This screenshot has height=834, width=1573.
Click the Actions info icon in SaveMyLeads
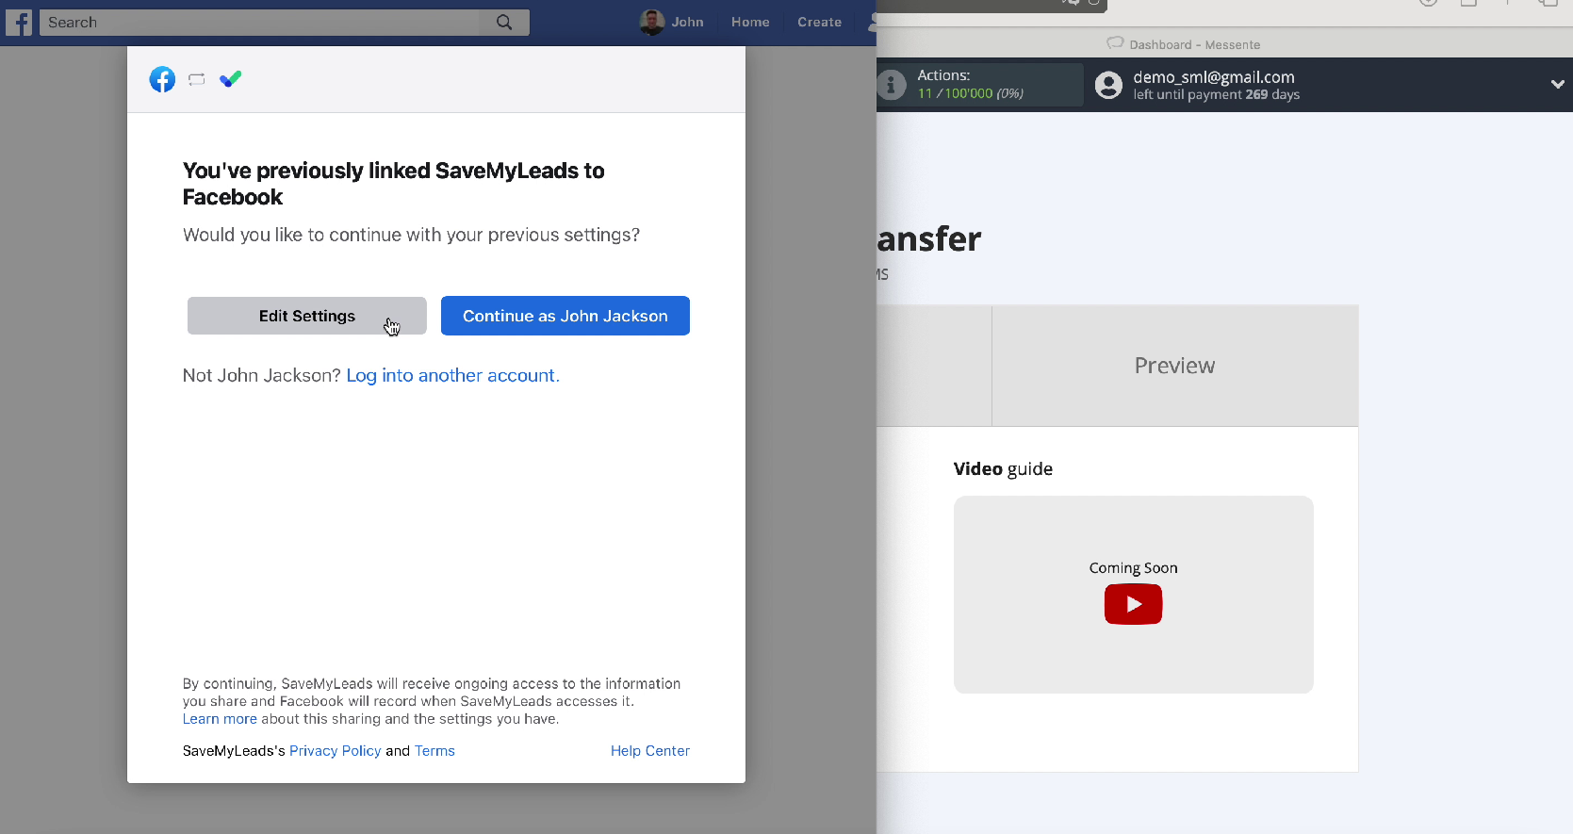click(891, 85)
